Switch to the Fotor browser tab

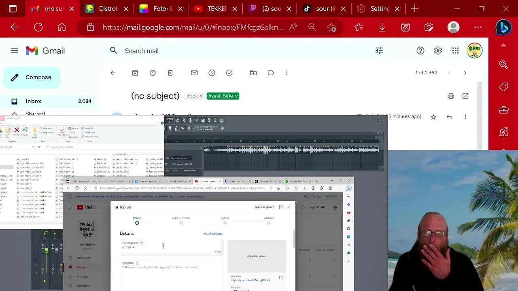pyautogui.click(x=161, y=8)
